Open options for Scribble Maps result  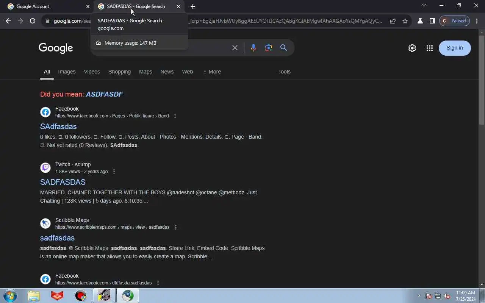point(175,227)
